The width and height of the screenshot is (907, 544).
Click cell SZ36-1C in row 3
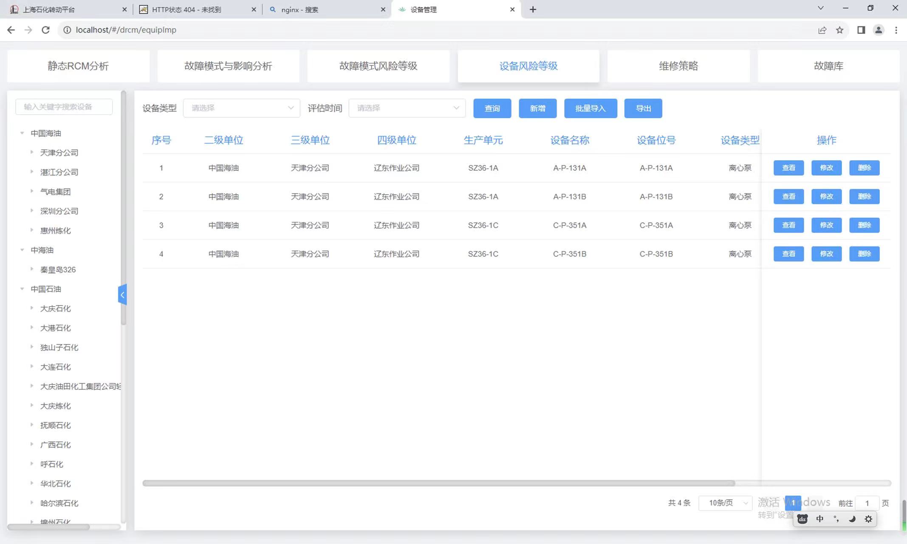coord(483,225)
